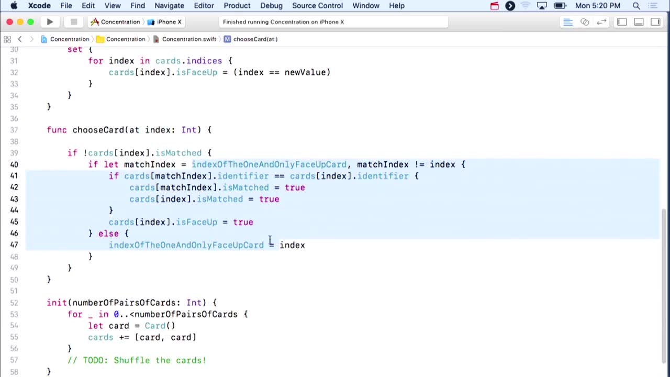
Task: Click the Run (play) button
Action: (50, 22)
